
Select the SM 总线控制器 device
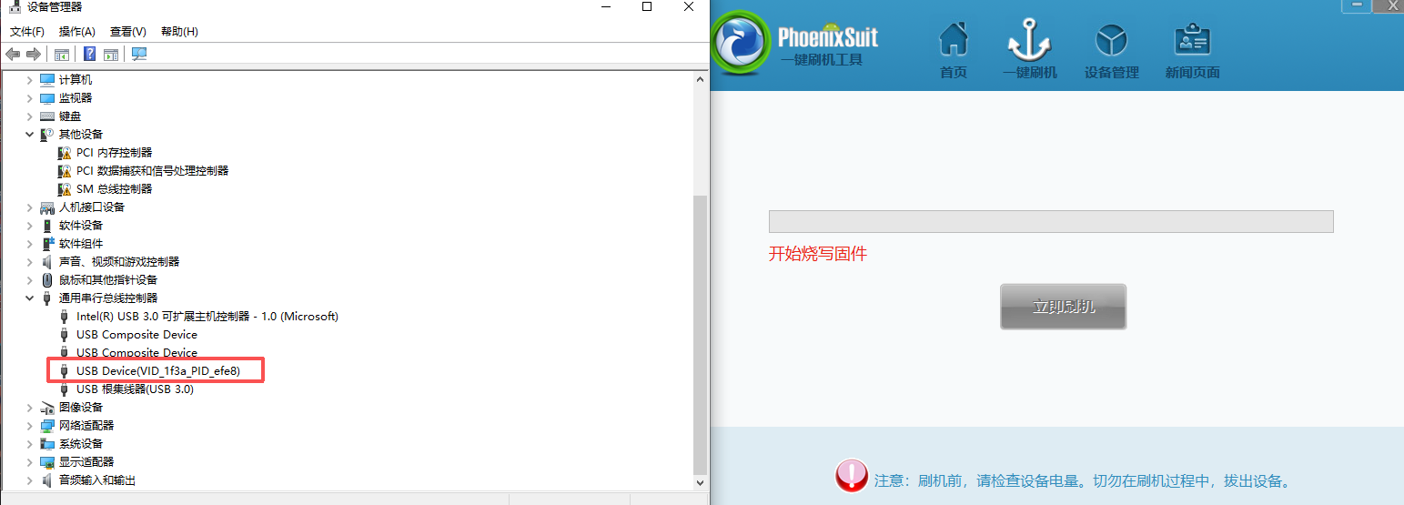tap(114, 189)
